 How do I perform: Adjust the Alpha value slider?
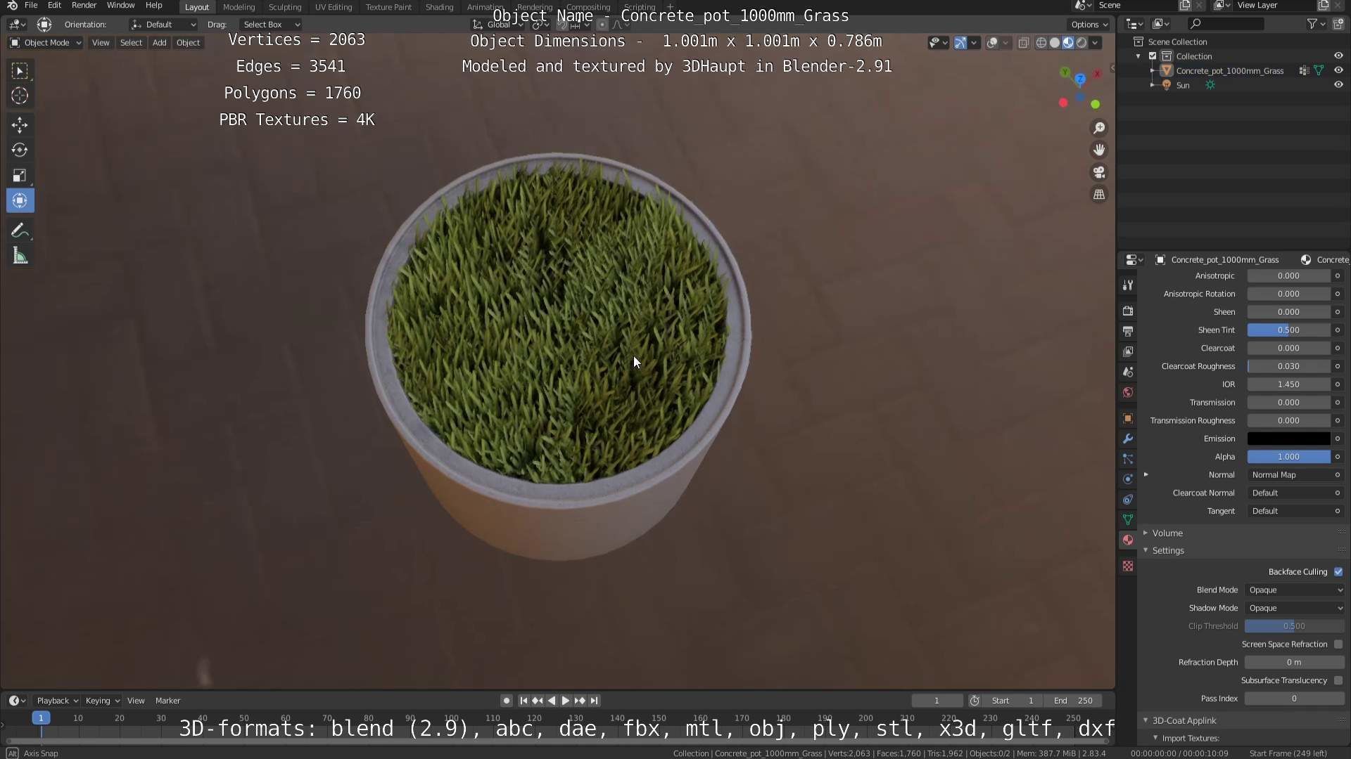pyautogui.click(x=1288, y=457)
